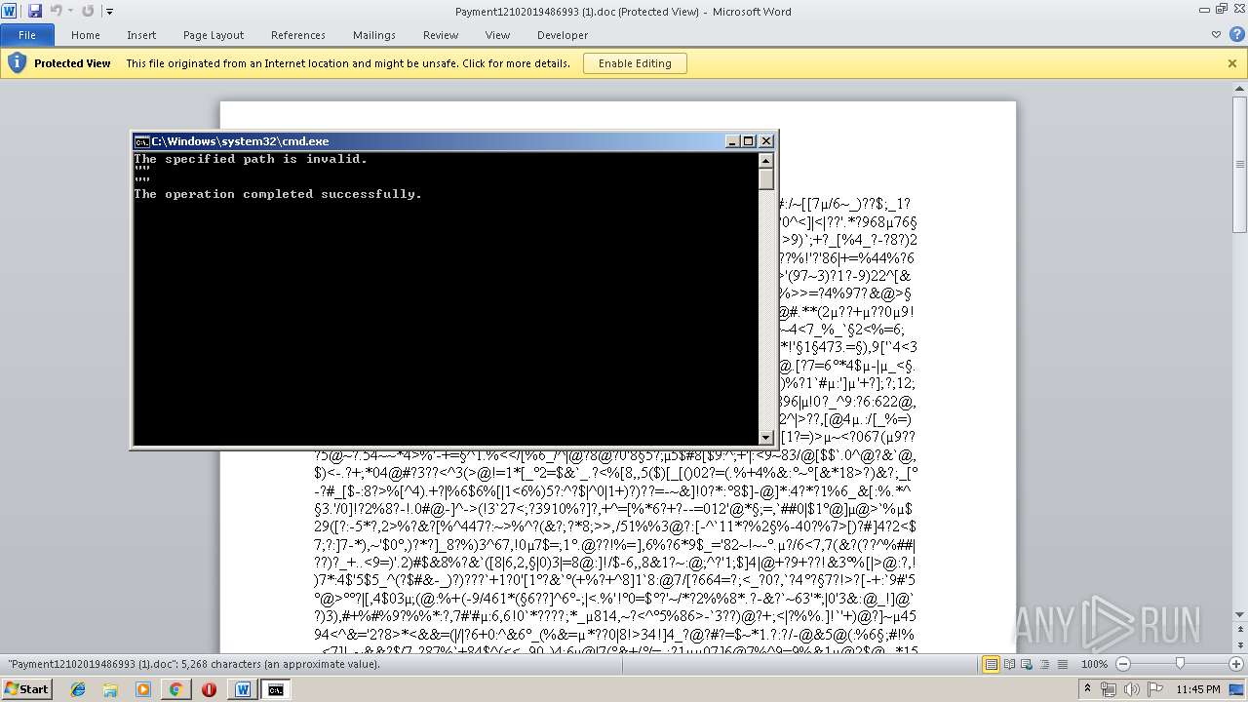Click 'The operation completed successfully.' in cmd
Screen dimensions: 1248x702
click(278, 194)
